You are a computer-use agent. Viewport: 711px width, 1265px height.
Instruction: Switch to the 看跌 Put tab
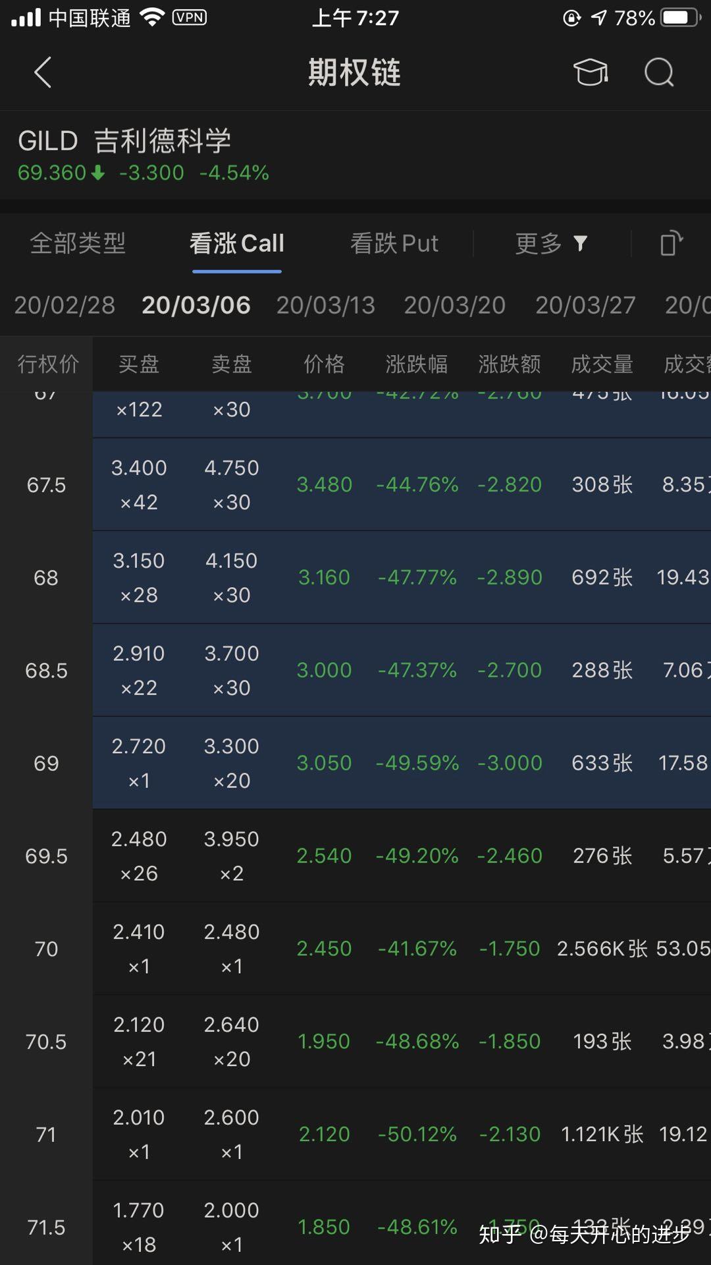(x=394, y=244)
